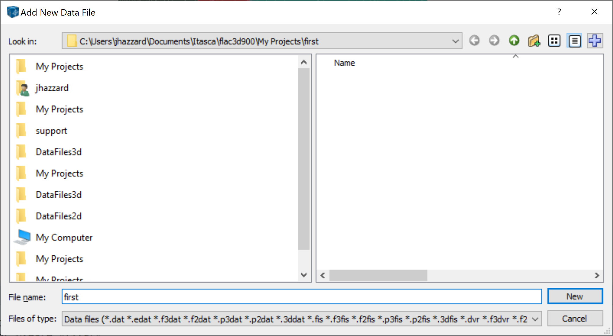This screenshot has height=336, width=613.
Task: Click the Forward navigation arrow icon
Action: coord(494,41)
